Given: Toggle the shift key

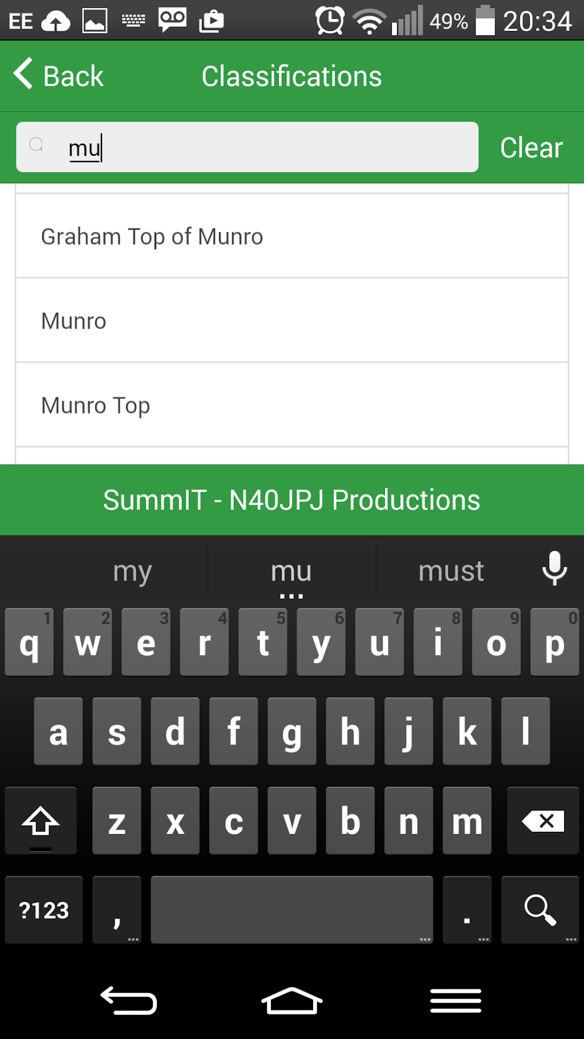Looking at the screenshot, I should pyautogui.click(x=40, y=821).
